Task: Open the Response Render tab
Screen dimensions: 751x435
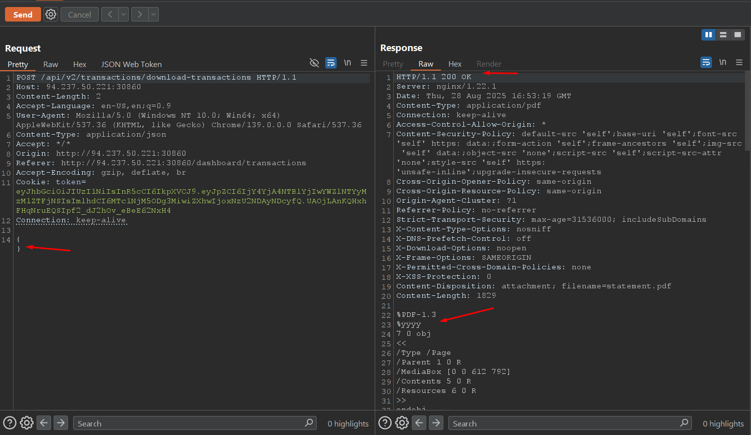Action: pos(489,64)
